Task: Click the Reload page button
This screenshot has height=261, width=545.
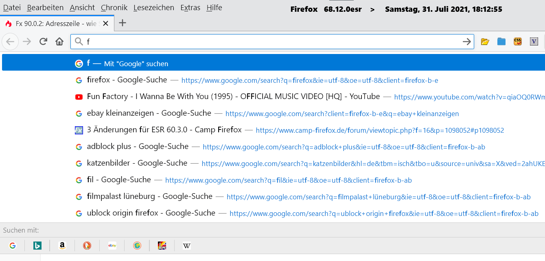Action: (43, 41)
